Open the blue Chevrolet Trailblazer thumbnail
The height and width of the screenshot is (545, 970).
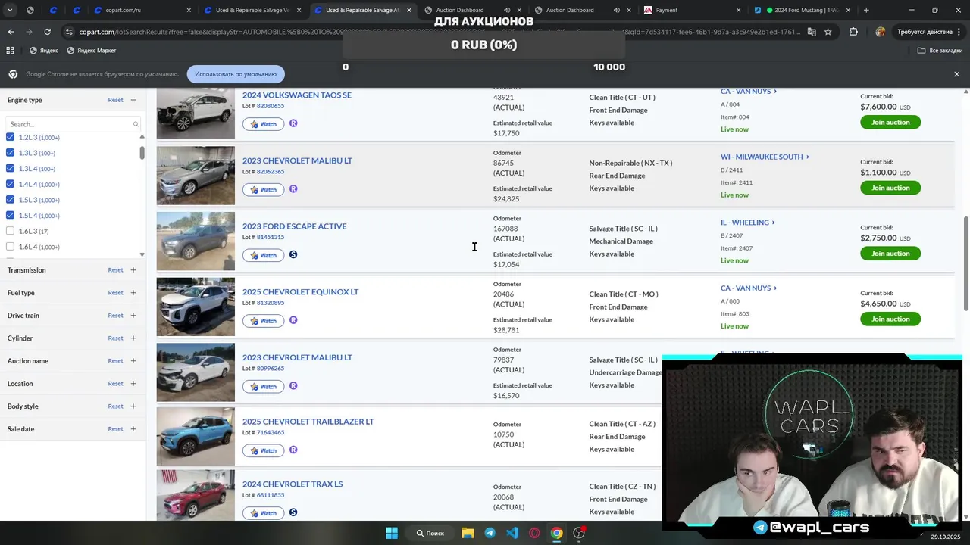pos(196,436)
